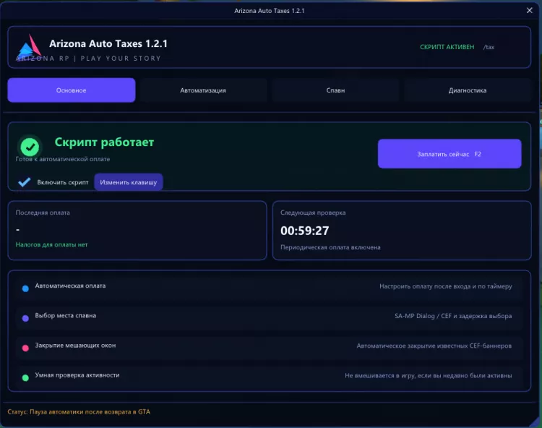Click the Arizona RP logo icon
542x428 pixels.
click(30, 47)
